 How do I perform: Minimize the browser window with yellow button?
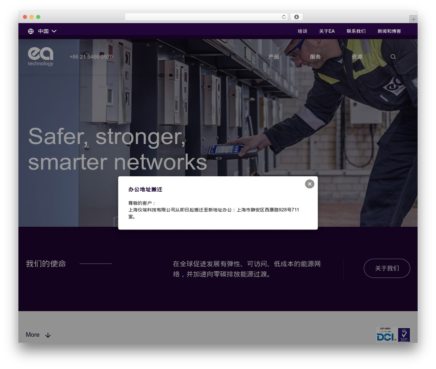point(32,17)
